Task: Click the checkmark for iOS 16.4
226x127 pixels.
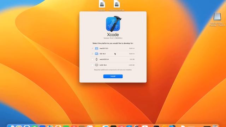Action: pos(93,54)
